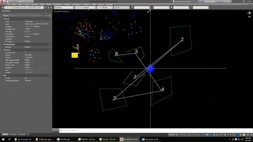Open Windows Start menu
The image size is (253, 142).
pos(3,139)
